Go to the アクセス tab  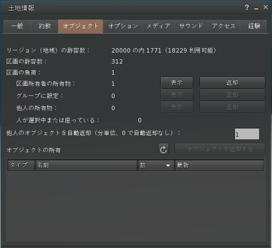coord(224,26)
